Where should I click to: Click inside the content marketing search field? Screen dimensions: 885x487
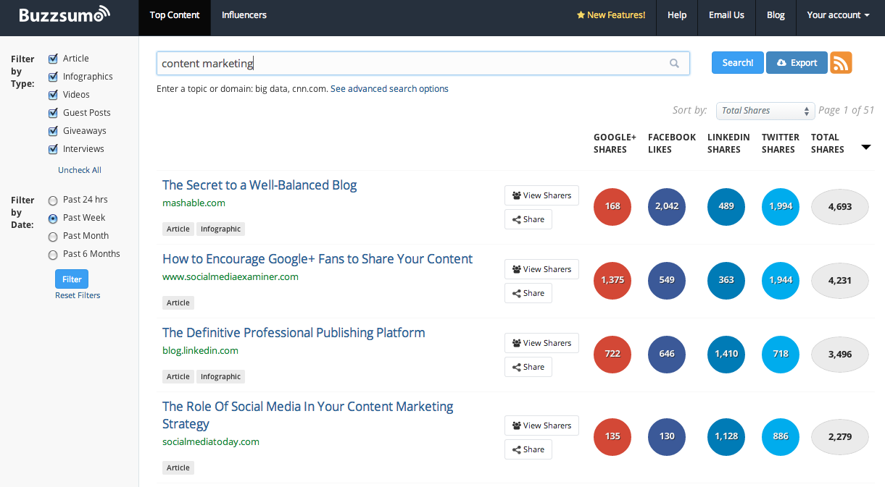[423, 63]
